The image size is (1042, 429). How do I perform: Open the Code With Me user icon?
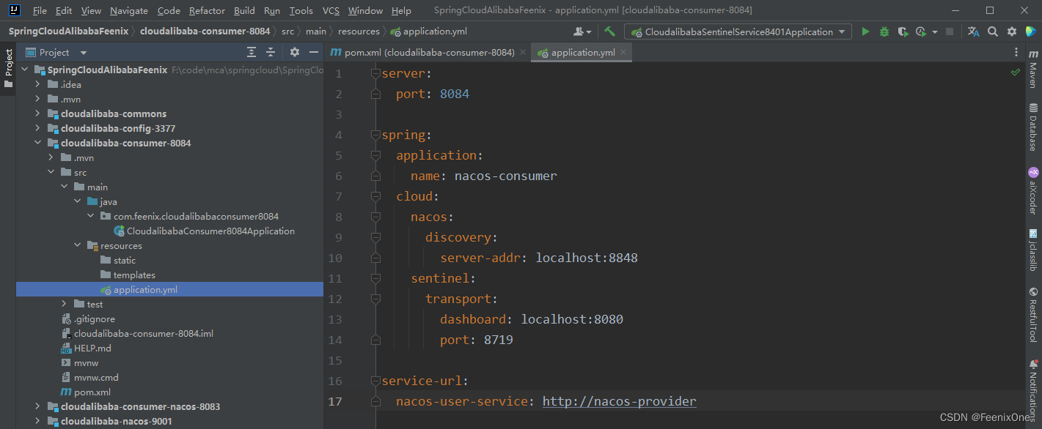(x=582, y=31)
